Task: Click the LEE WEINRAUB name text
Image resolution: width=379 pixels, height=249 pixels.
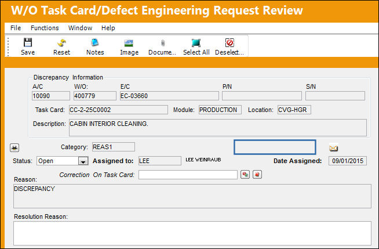Action: 203,160
